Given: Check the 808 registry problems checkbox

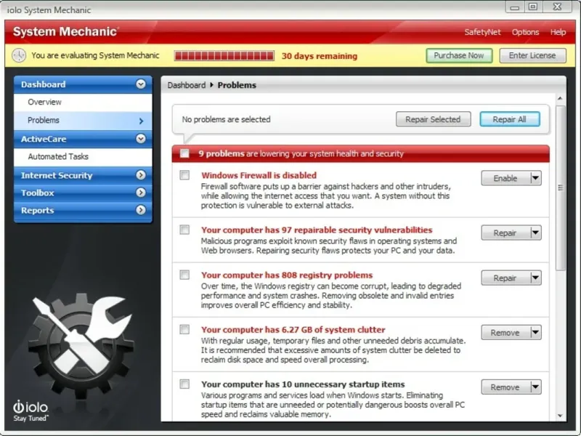Looking at the screenshot, I should pyautogui.click(x=184, y=275).
